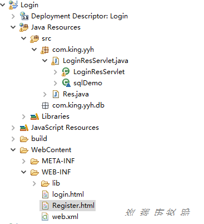Click the META-INF folder icon
This screenshot has height=224, width=204.
(x=34, y=161)
